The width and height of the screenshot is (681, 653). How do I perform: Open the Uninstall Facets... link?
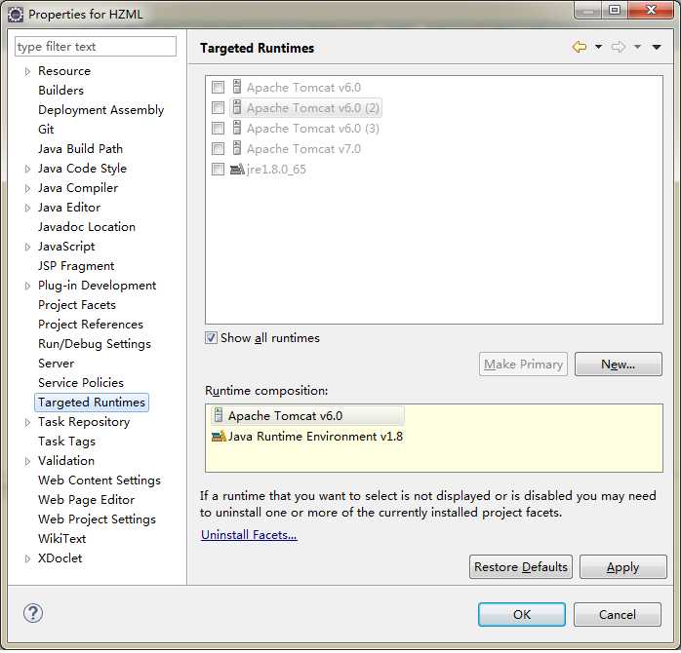[249, 535]
